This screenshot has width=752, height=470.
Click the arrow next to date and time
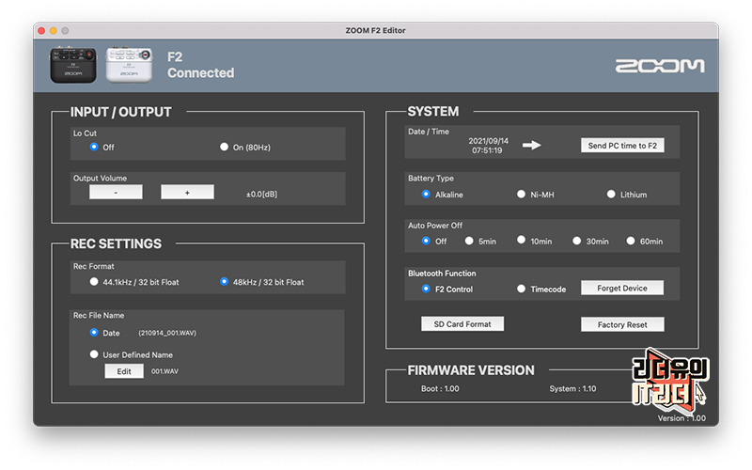(531, 145)
